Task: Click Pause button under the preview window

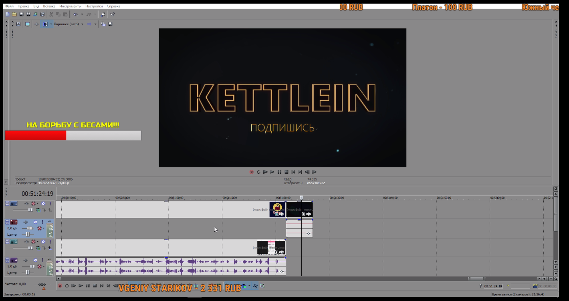Action: pyautogui.click(x=279, y=172)
